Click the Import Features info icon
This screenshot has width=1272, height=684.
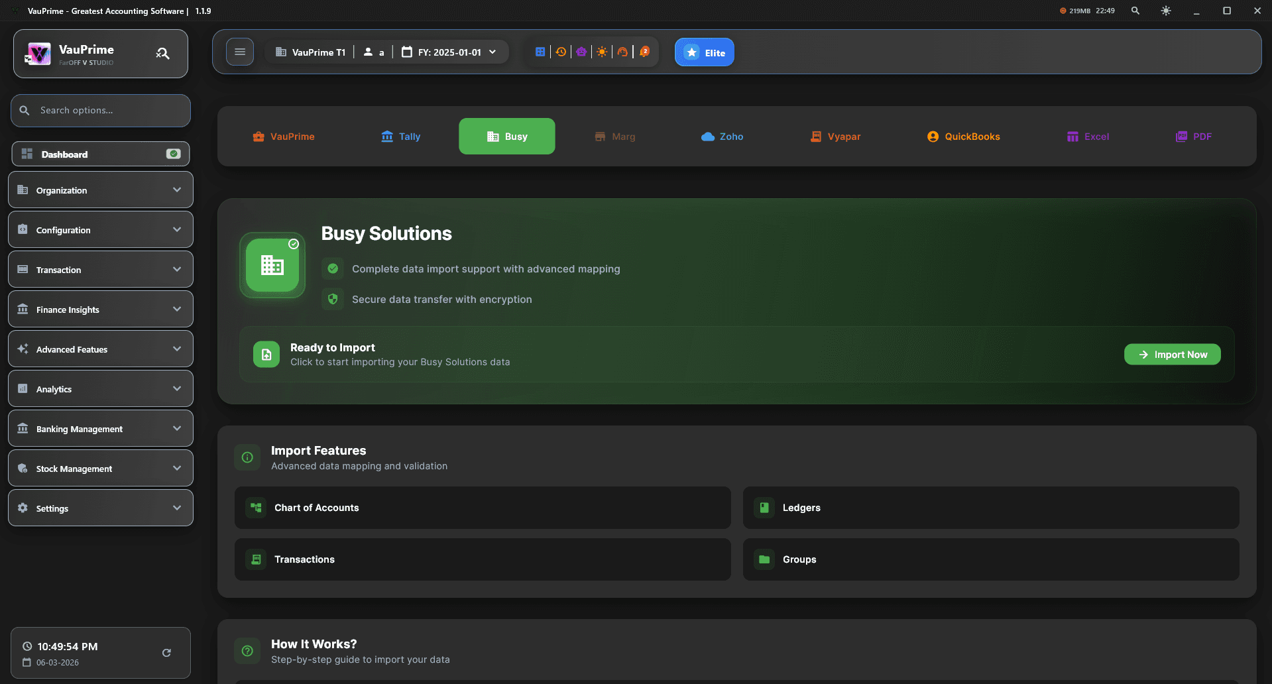click(x=247, y=457)
